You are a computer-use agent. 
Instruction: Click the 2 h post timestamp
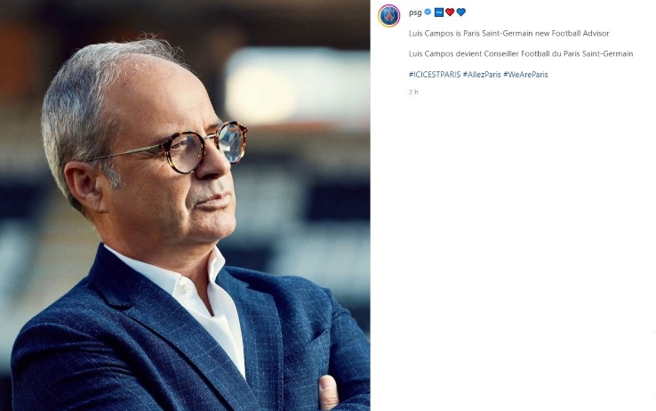(x=413, y=93)
